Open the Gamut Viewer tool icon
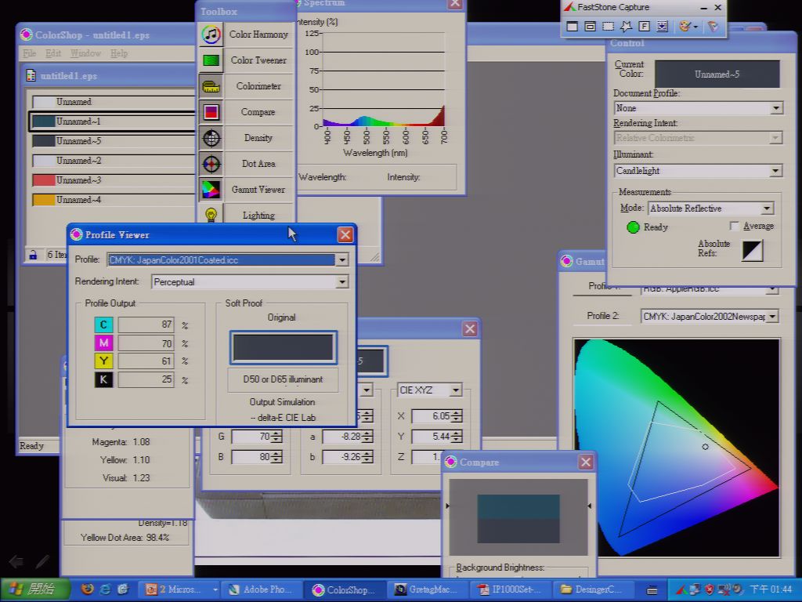Viewport: 802px width, 602px height. [x=211, y=190]
